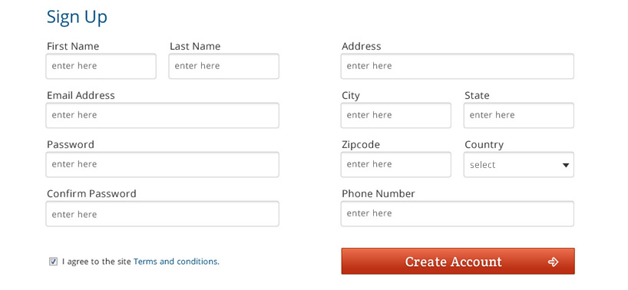Click the Email Address label

coord(81,95)
